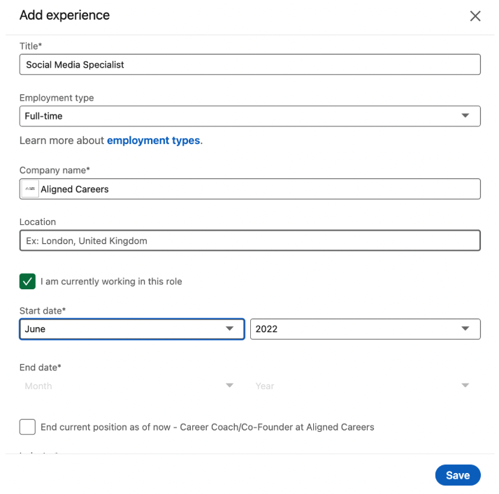
Task: Focus the Title field with Social Media Specialist
Action: (249, 64)
